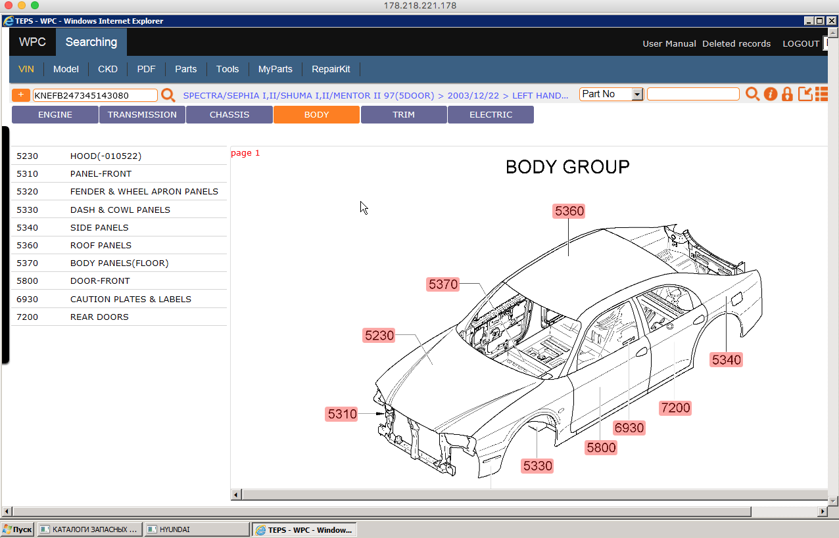Select callout 5360 on the body diagram
The height and width of the screenshot is (538, 839).
(569, 211)
